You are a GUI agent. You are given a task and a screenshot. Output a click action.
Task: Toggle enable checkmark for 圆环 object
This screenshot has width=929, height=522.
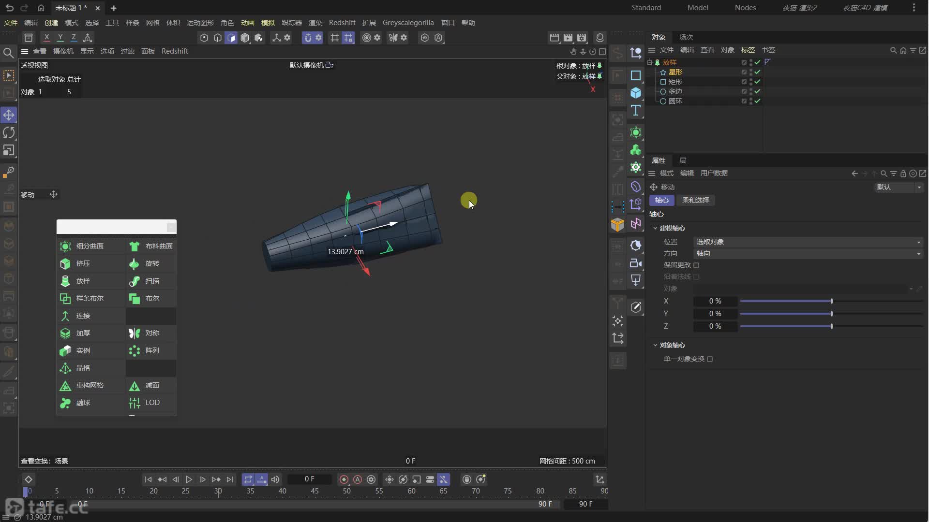757,101
